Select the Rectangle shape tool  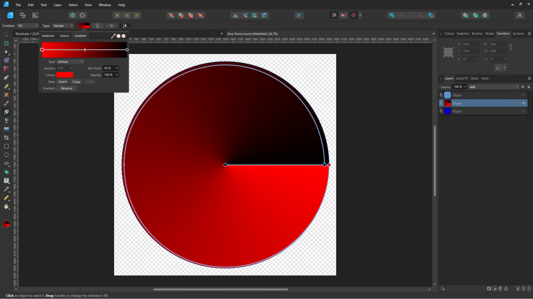pyautogui.click(x=6, y=146)
